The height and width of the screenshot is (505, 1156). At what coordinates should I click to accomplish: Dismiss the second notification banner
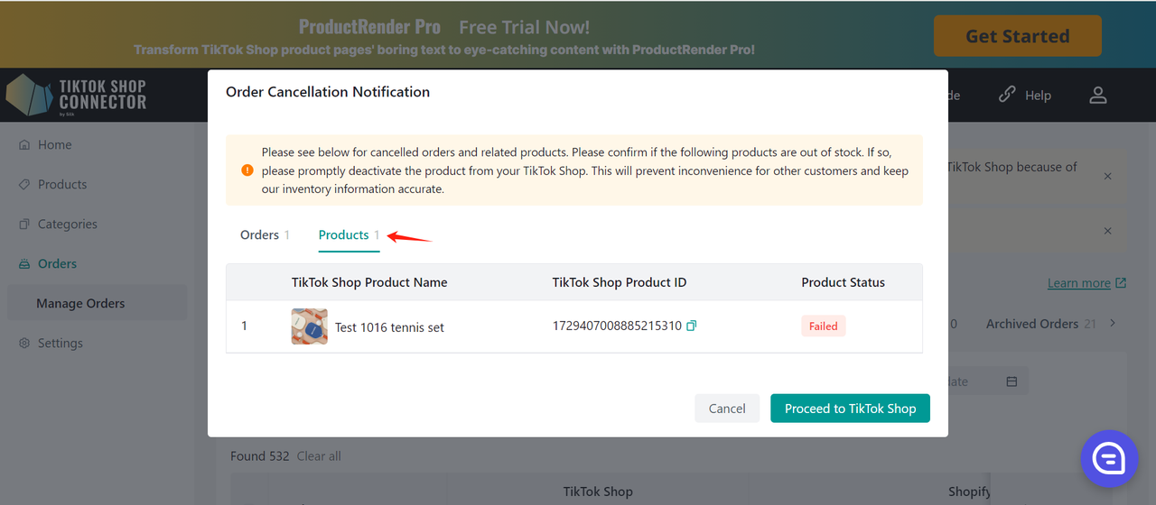point(1108,231)
